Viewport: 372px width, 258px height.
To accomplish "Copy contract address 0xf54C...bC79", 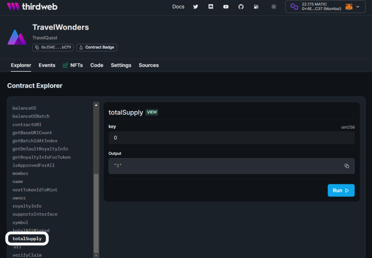I will point(52,47).
